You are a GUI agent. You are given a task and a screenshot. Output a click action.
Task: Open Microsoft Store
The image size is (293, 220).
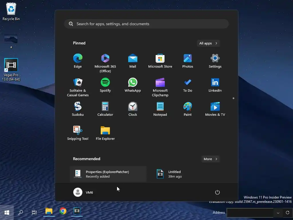[160, 61]
